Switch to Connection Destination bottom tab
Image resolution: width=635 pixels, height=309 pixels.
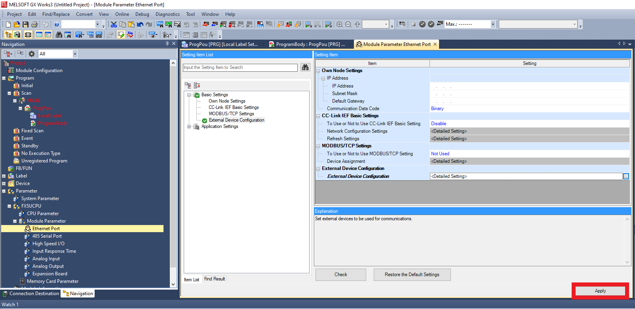(x=31, y=294)
